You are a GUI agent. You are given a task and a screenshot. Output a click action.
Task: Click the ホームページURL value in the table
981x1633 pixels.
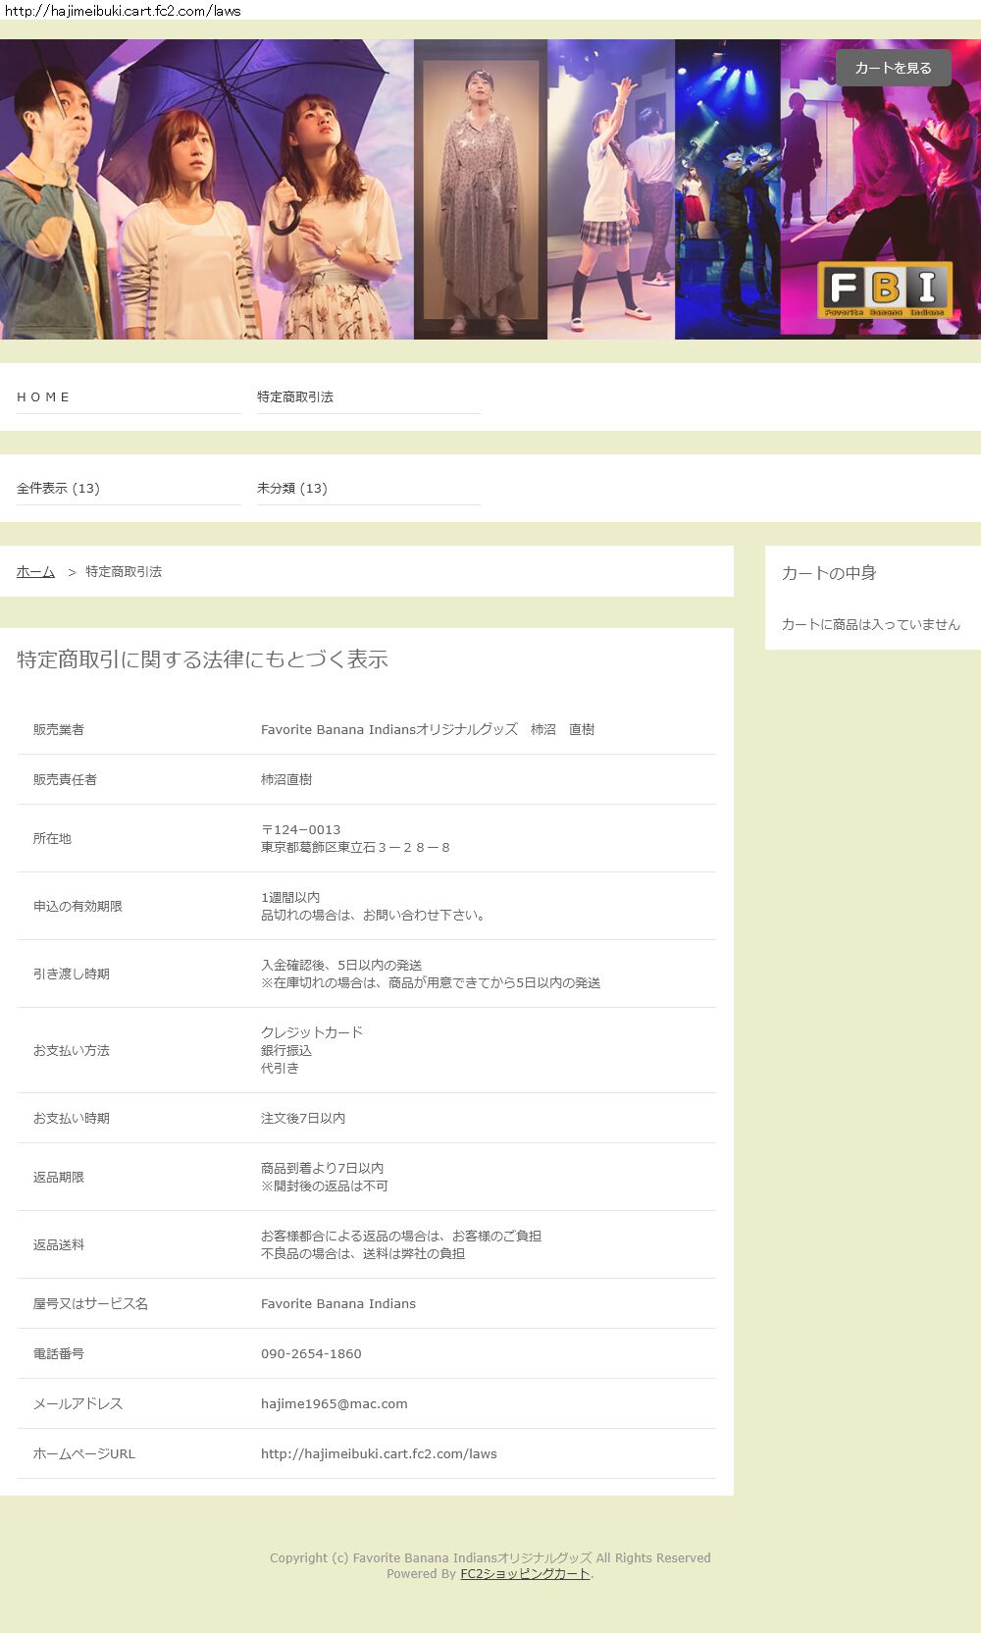point(379,1453)
